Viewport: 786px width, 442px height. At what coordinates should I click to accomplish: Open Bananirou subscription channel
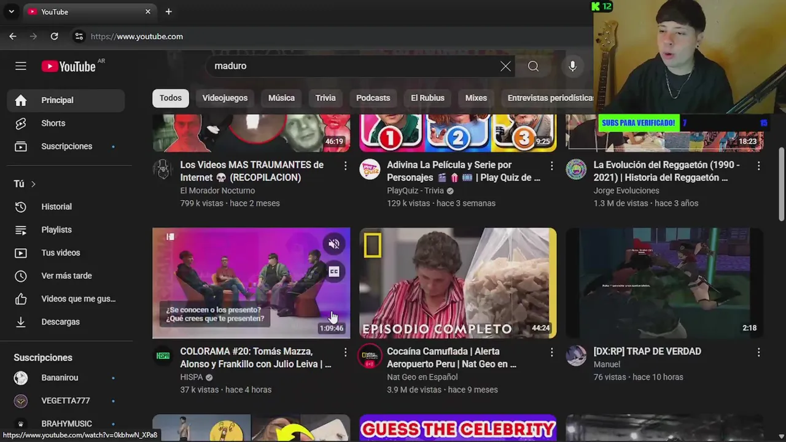pos(66,378)
